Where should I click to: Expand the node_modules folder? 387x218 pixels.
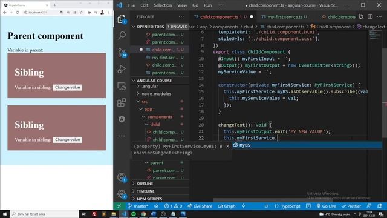[x=156, y=94]
